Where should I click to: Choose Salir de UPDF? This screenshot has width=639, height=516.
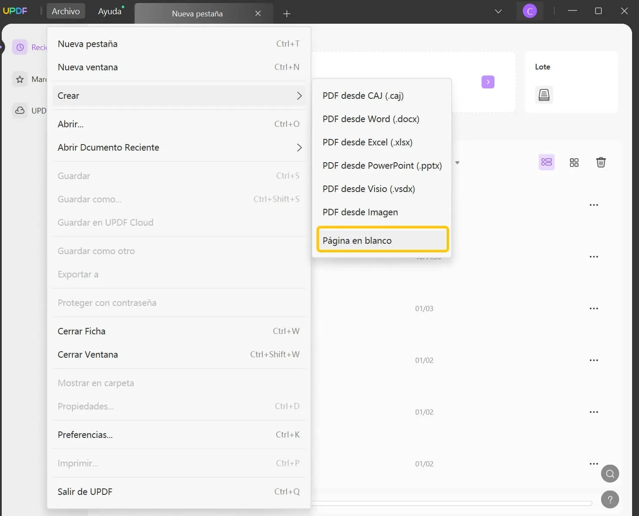[x=179, y=492]
